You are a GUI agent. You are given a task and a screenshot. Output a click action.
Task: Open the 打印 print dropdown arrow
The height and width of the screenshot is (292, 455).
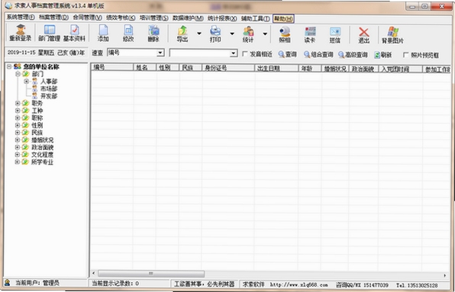(232, 34)
